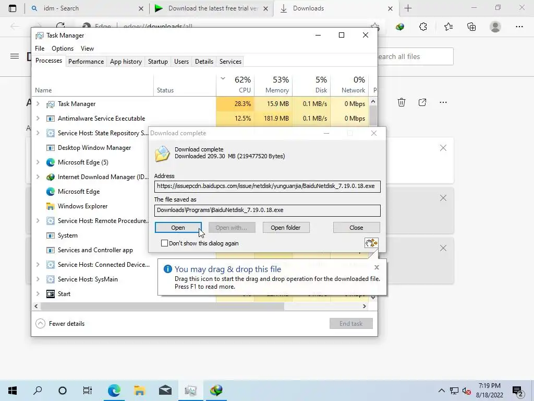The image size is (534, 401).
Task: Click Search all files box in Edge Downloads
Action: [x=416, y=56]
